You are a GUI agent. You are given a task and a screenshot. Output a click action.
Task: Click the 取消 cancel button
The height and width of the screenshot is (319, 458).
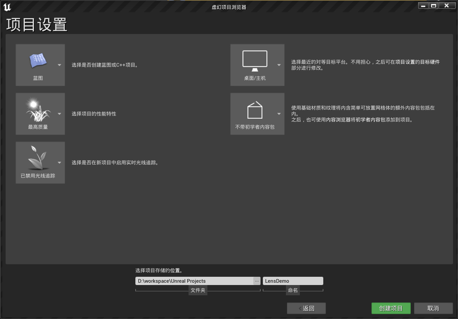[434, 308]
